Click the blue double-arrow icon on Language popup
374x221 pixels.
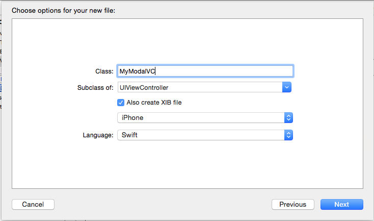coord(288,135)
